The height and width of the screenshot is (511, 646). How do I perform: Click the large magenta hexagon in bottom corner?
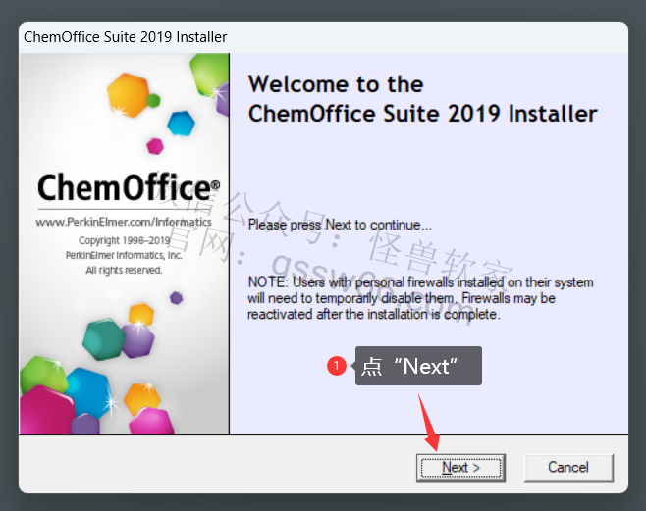[x=46, y=411]
